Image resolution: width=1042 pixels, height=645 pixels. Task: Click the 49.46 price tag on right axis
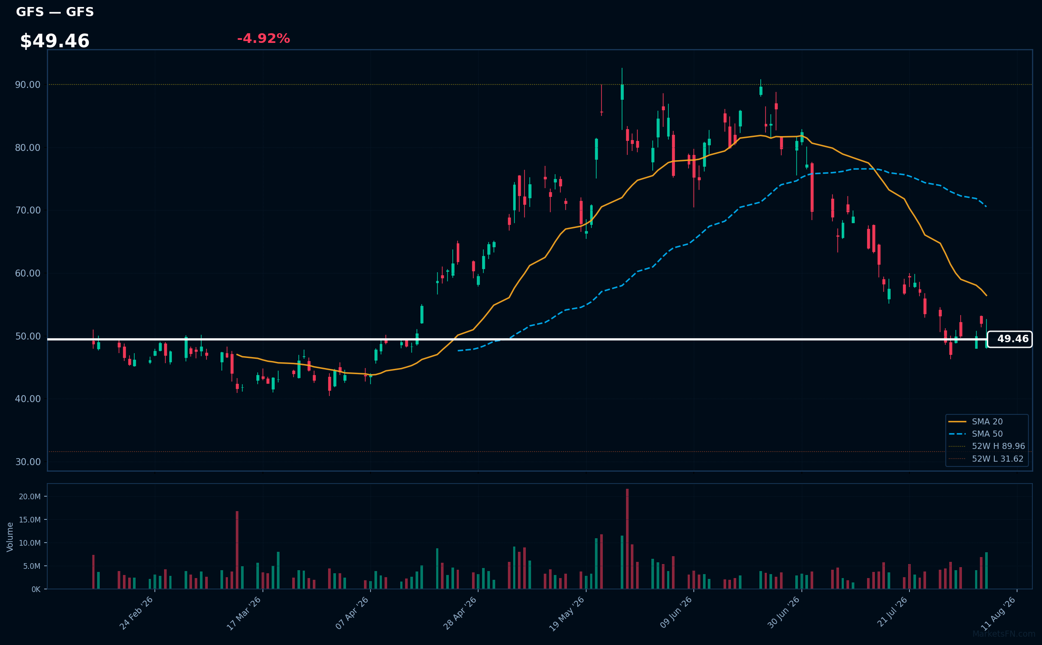[1010, 339]
